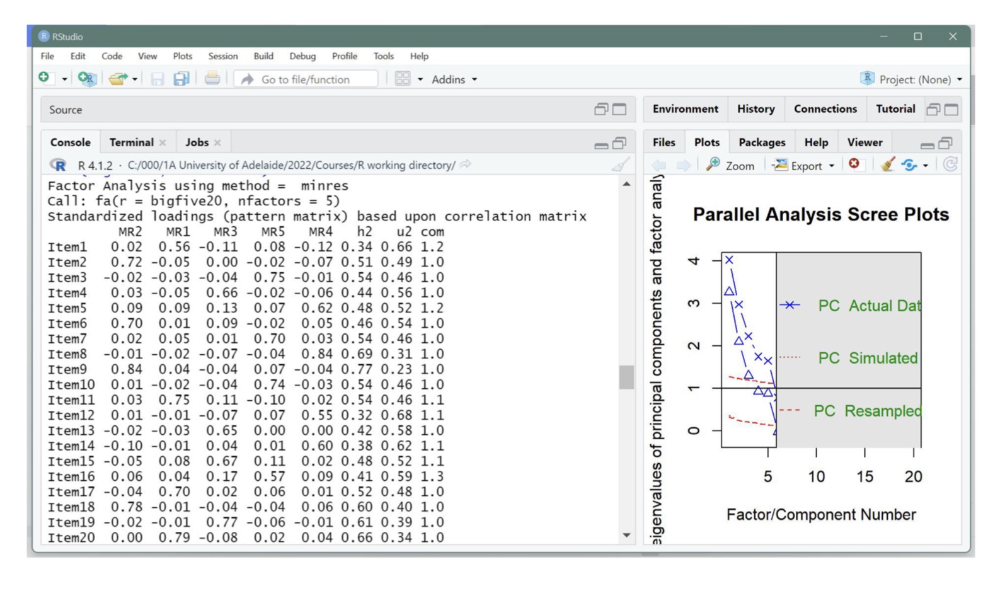Screen dimensions: 988x598
Task: Click the save all documents icon
Action: click(x=181, y=79)
